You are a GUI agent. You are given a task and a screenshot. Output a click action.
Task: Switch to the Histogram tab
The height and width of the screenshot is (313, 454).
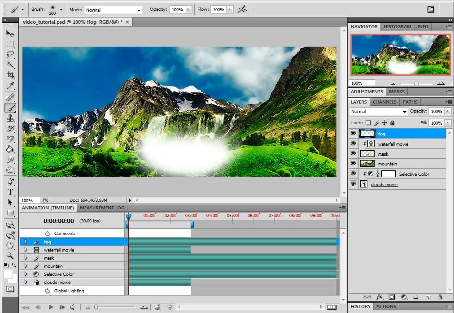397,26
